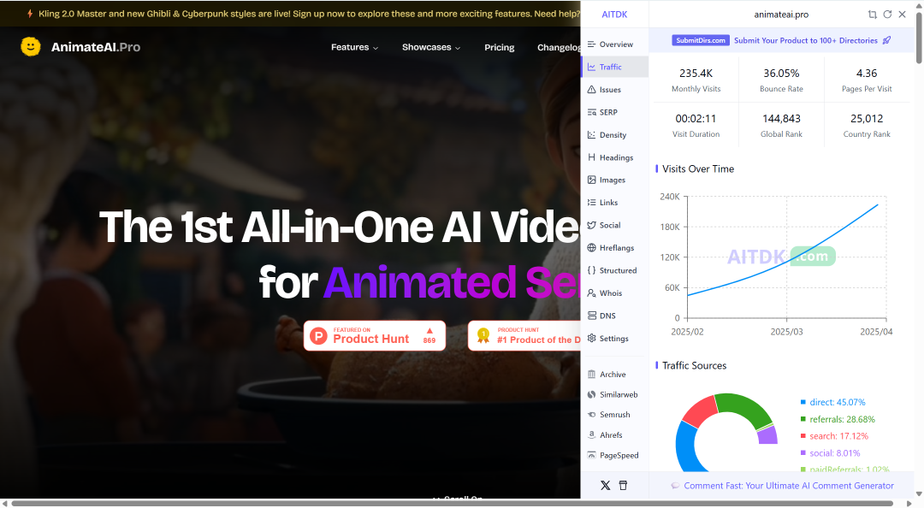Image resolution: width=924 pixels, height=508 pixels.
Task: Open the Submit Your Product to 100+ Directories link
Action: [806, 40]
